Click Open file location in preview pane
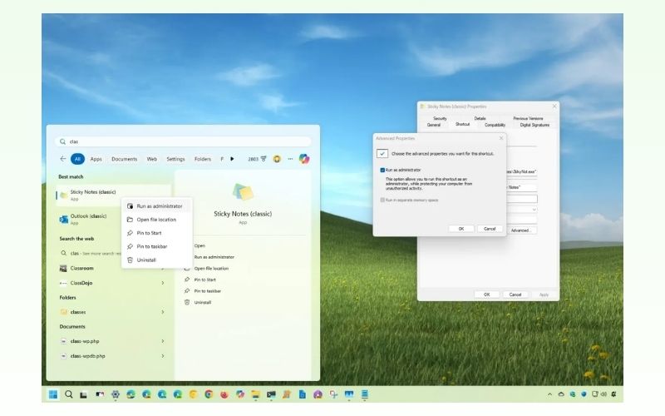Screen dimensions: 665x416 [211, 269]
